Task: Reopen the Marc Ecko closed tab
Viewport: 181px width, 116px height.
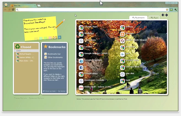Action: tap(25, 61)
